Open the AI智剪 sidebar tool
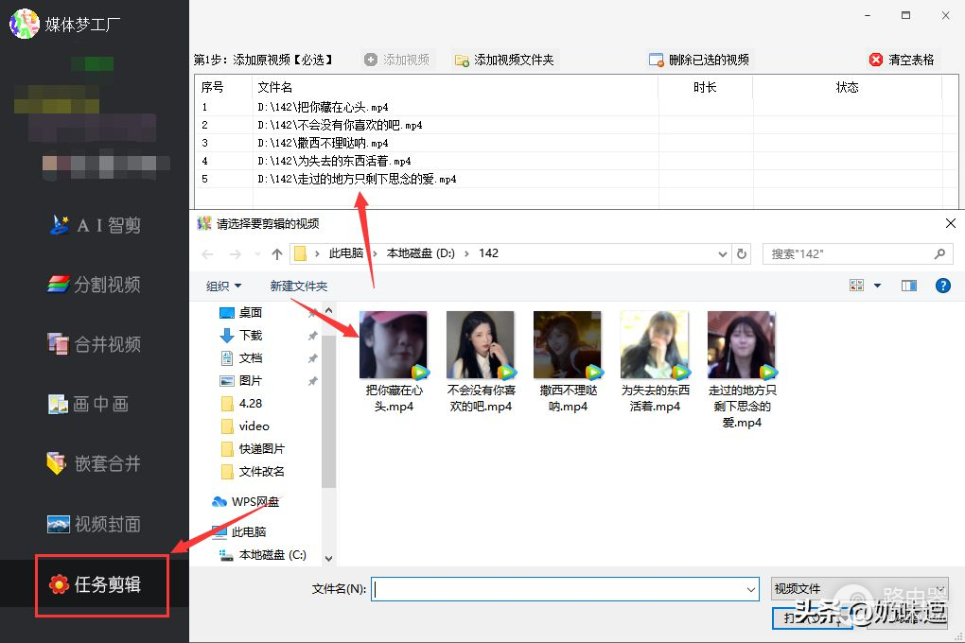The image size is (965, 643). click(x=96, y=225)
